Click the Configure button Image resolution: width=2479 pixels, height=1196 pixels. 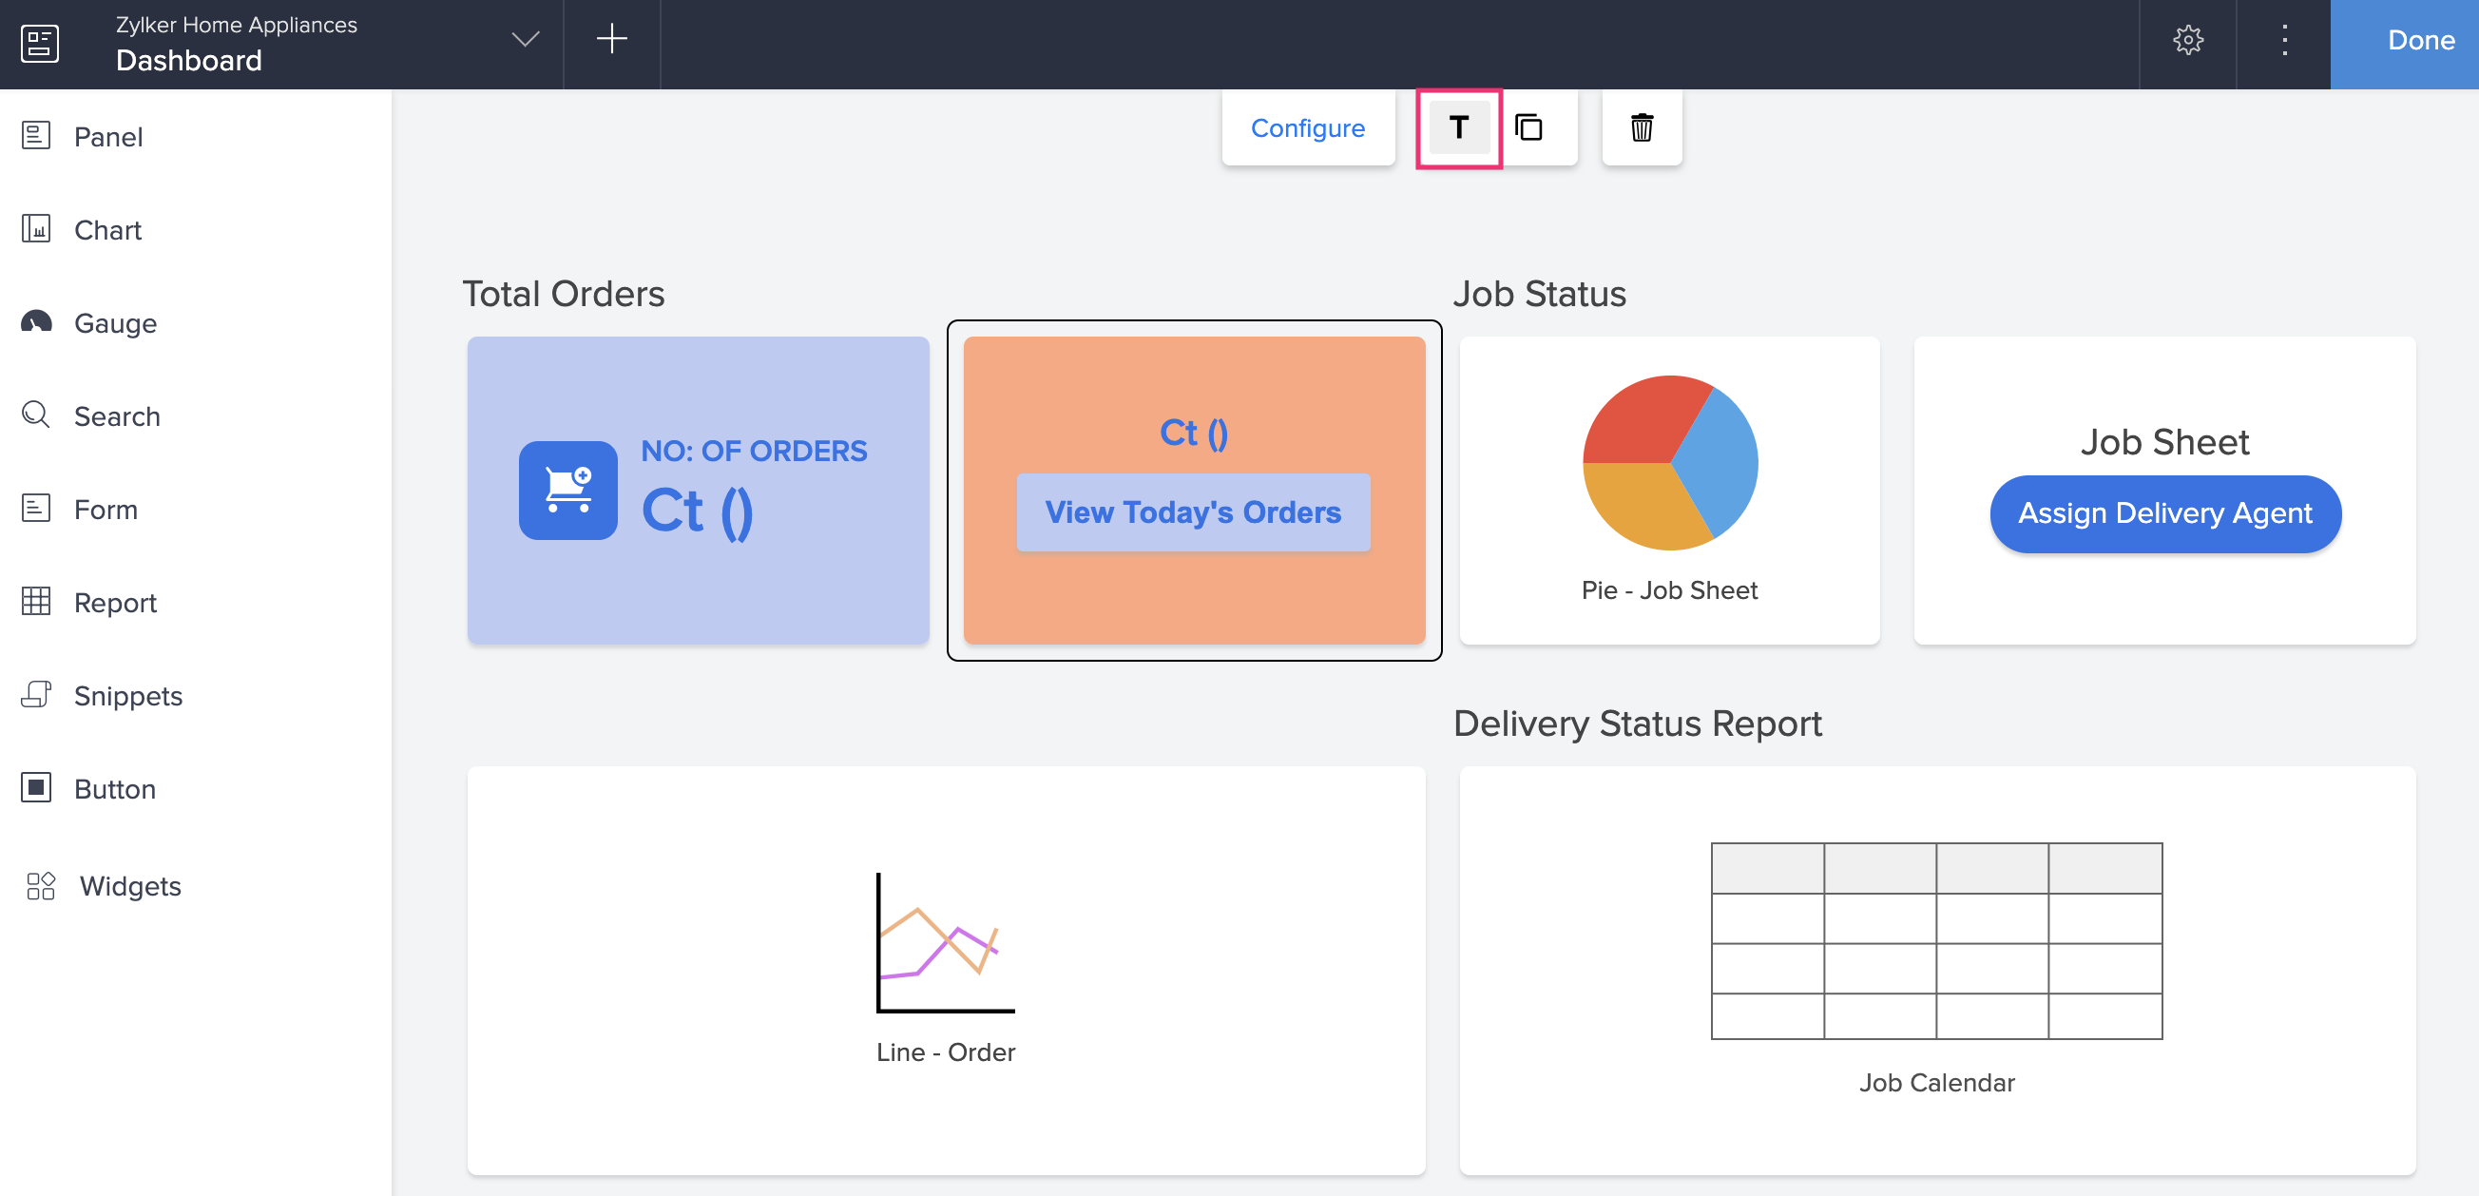point(1307,128)
